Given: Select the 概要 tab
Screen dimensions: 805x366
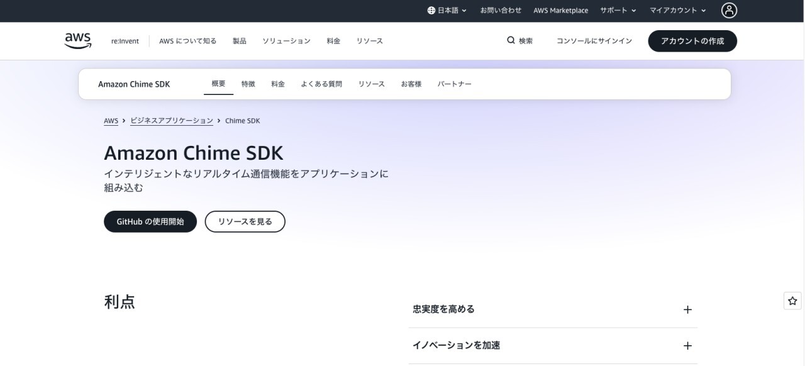Looking at the screenshot, I should pyautogui.click(x=218, y=84).
